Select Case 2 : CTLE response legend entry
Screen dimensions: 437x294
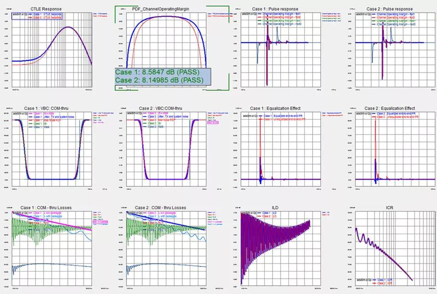(46, 17)
